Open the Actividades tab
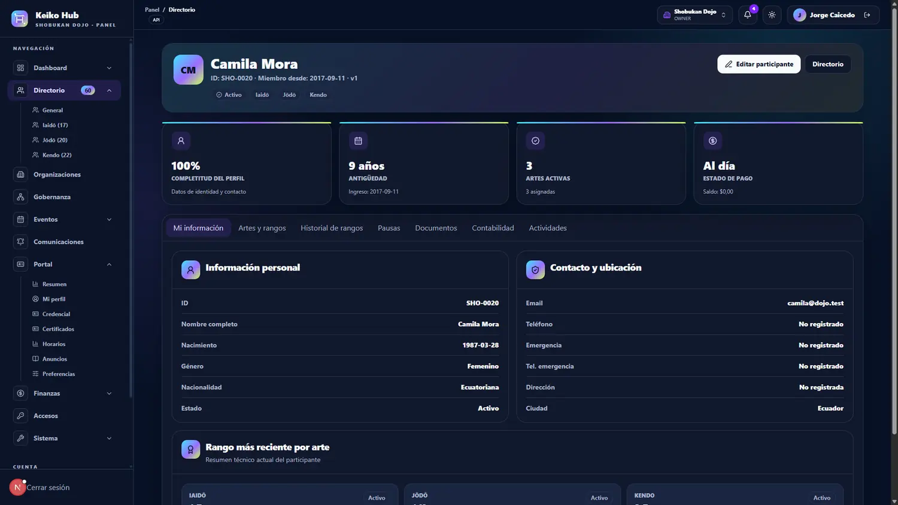Screen dimensions: 898x505 pos(548,228)
